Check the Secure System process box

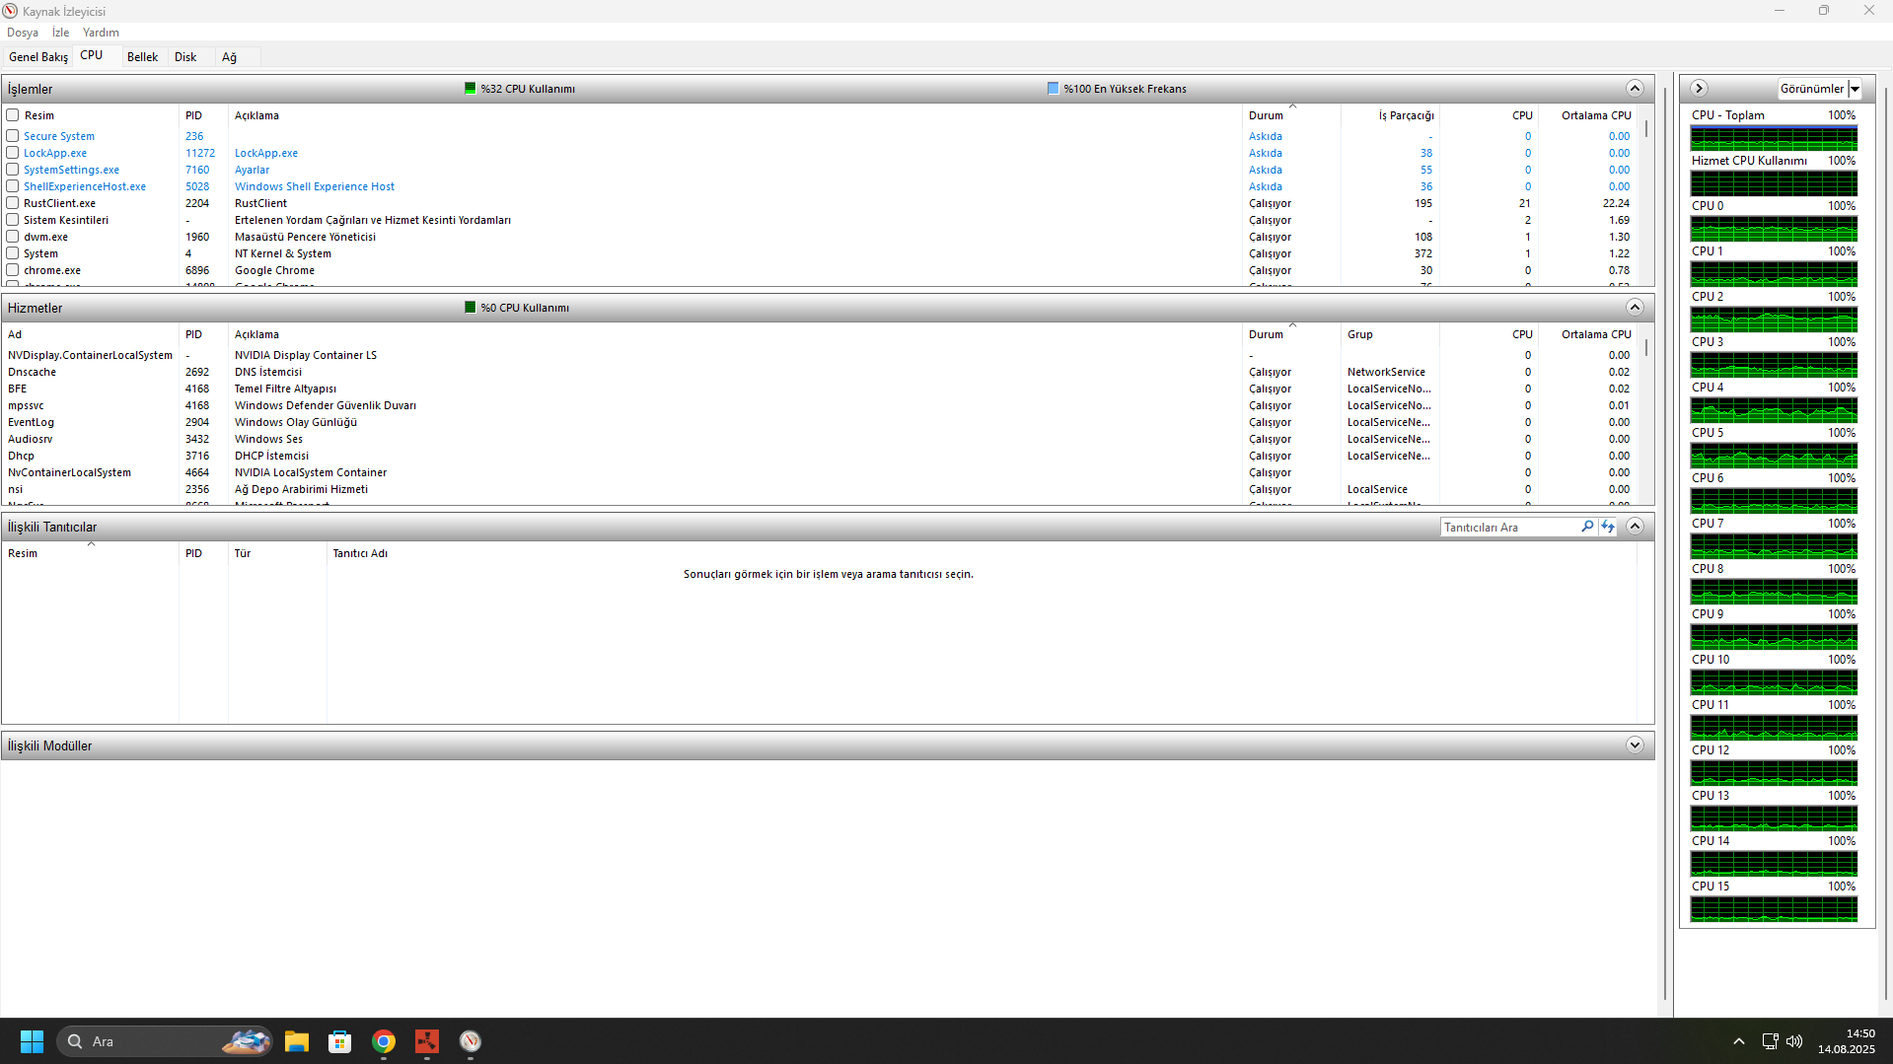click(13, 136)
